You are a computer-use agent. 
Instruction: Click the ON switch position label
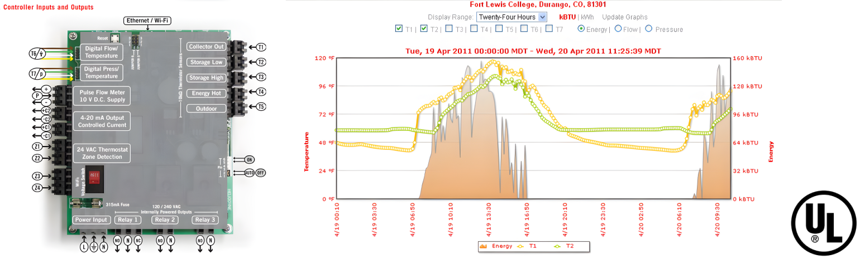(250, 160)
